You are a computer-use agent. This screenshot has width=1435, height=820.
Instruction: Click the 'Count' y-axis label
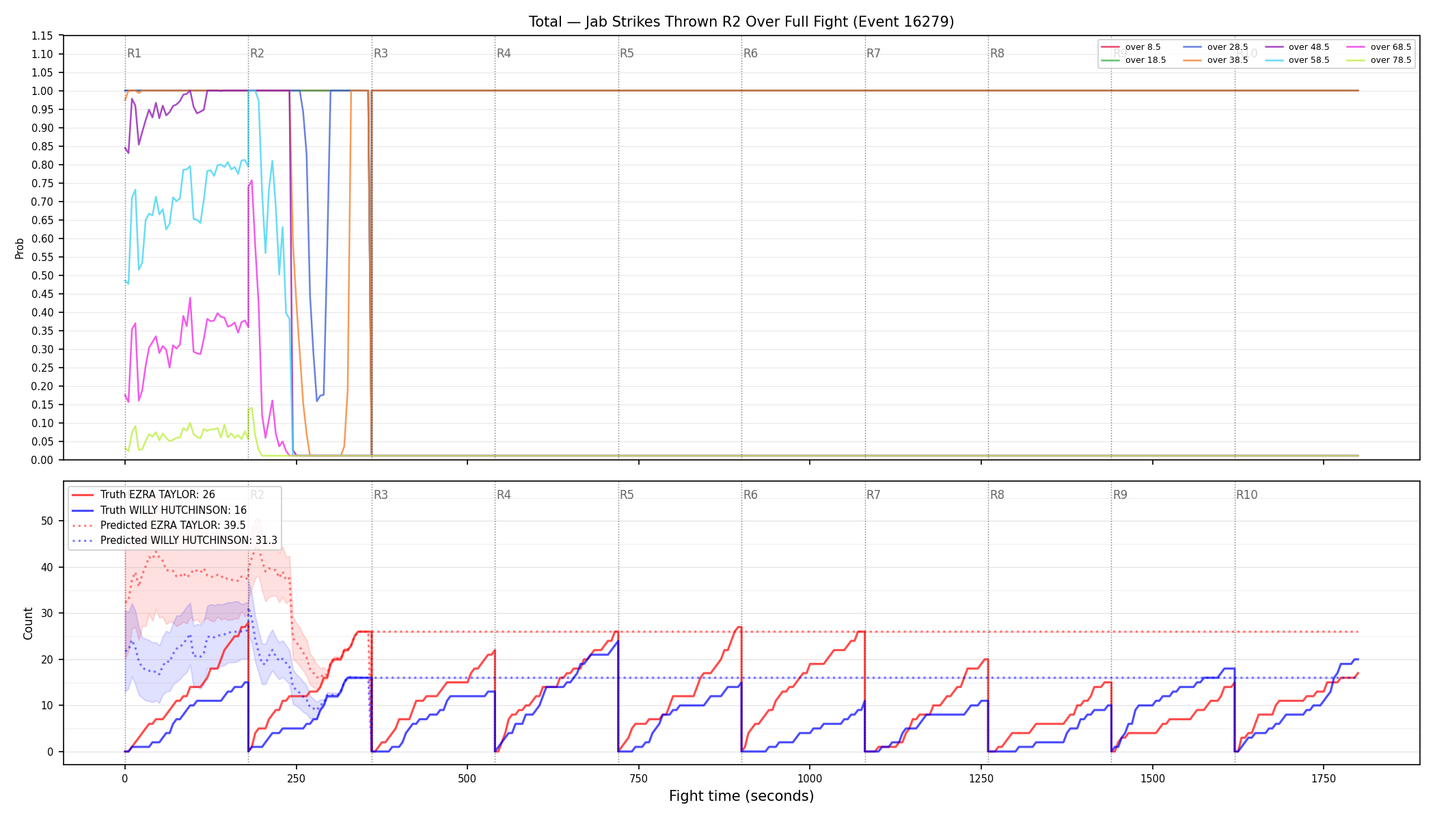coord(28,623)
